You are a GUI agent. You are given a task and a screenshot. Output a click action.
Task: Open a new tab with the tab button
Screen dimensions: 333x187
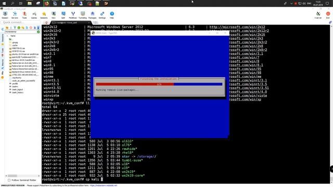point(96,22)
